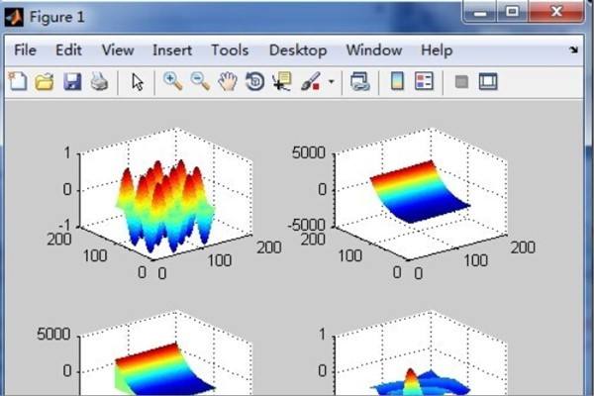594x396 pixels.
Task: Select the Pan hand tool
Action: point(228,81)
